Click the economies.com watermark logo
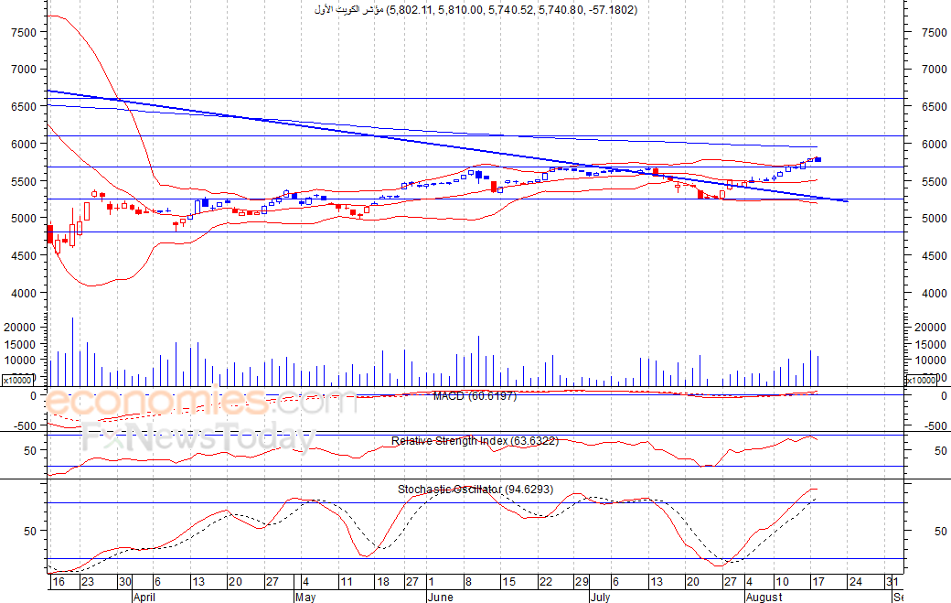Image resolution: width=951 pixels, height=603 pixels. pyautogui.click(x=200, y=402)
